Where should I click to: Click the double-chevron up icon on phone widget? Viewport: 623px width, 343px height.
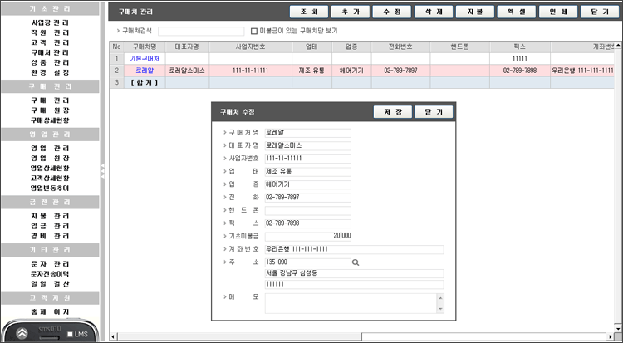pyautogui.click(x=22, y=332)
